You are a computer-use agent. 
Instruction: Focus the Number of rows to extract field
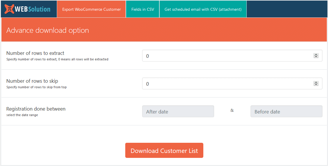[227, 56]
